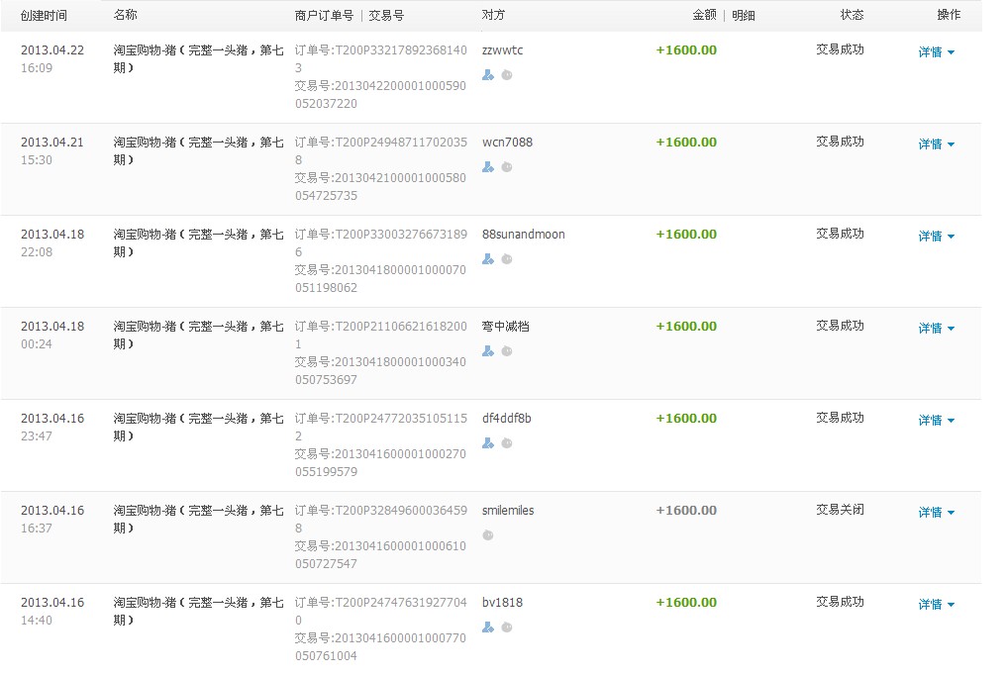Click add-contact icon under zzwwtc
Viewport: 1006px width, 675px height.
click(487, 75)
